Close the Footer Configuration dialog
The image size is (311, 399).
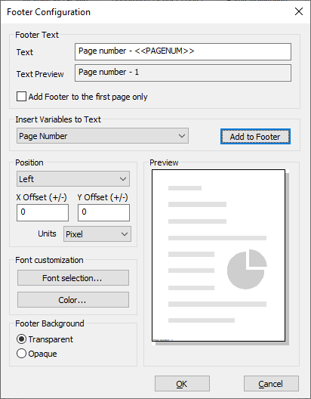(x=299, y=11)
